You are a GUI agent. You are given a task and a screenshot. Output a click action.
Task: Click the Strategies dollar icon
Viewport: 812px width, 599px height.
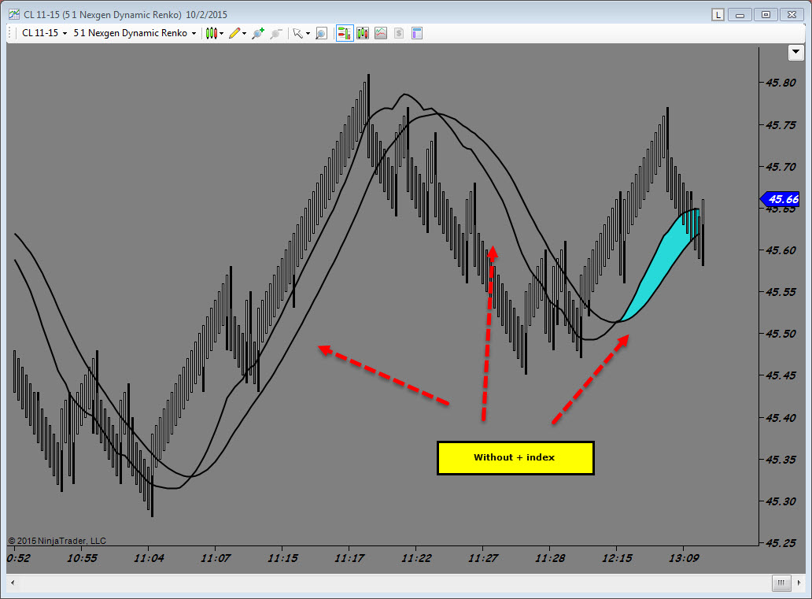pos(399,34)
